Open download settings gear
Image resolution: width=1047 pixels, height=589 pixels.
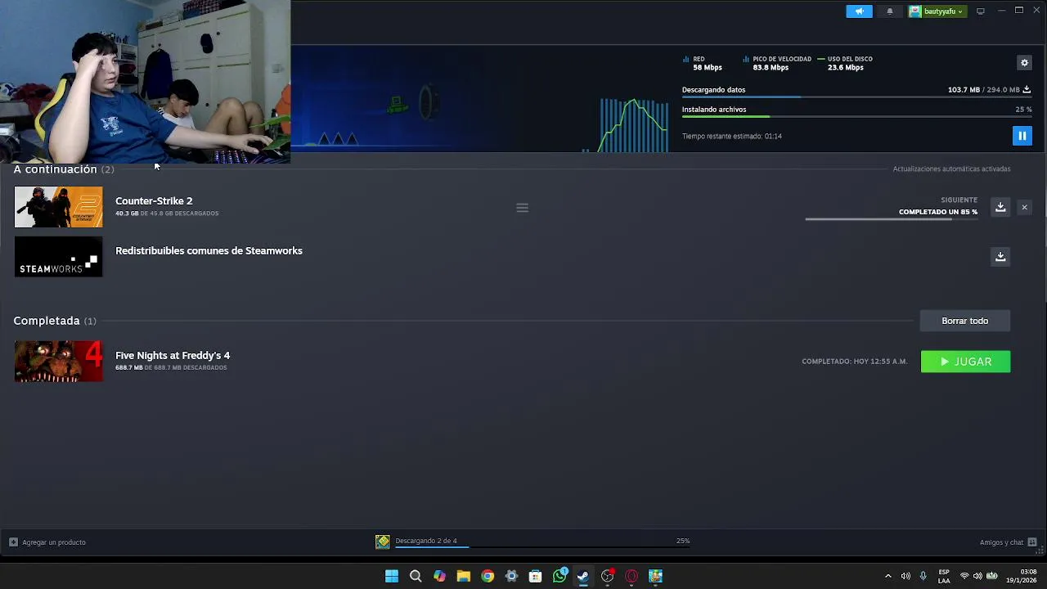tap(1024, 63)
